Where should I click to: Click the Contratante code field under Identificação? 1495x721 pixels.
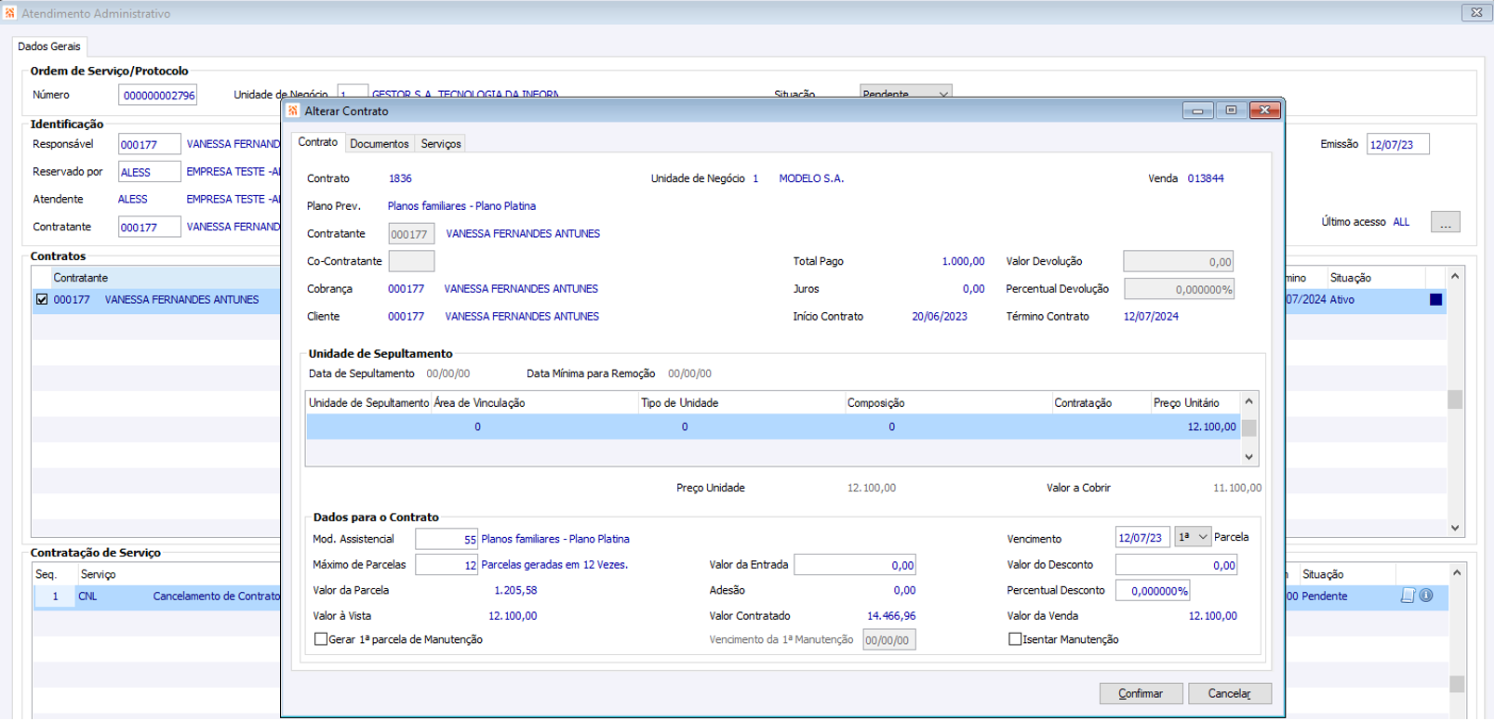(150, 227)
